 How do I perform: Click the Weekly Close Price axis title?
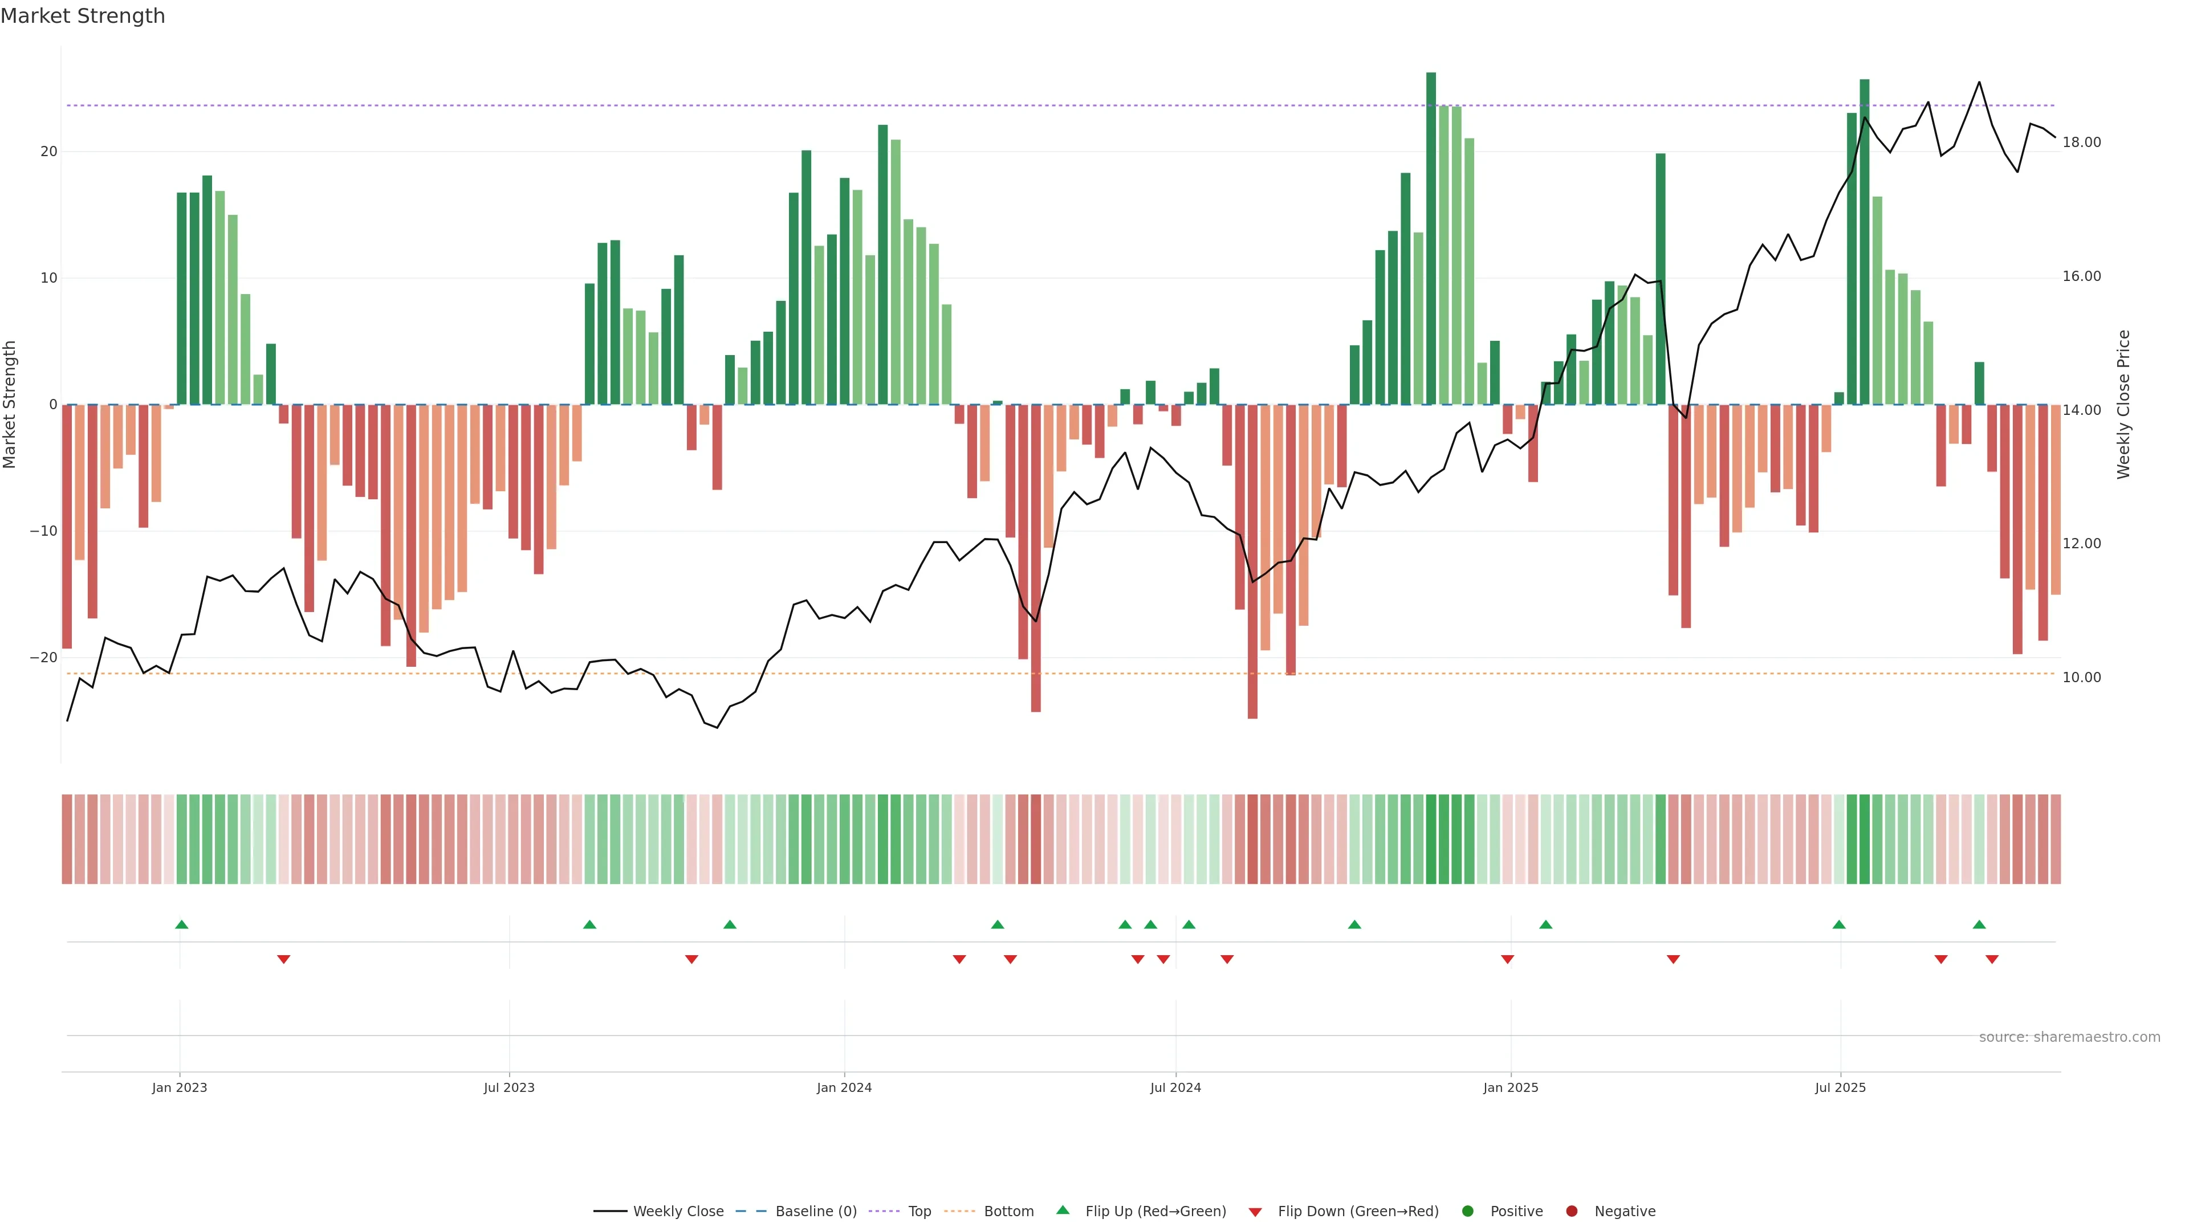click(x=2123, y=405)
